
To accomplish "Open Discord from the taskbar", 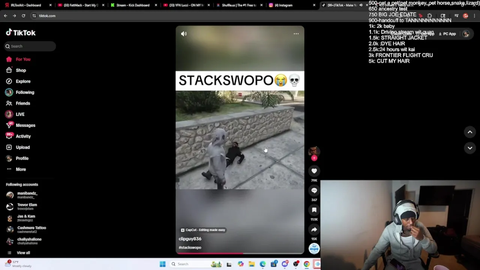I will tap(285, 264).
